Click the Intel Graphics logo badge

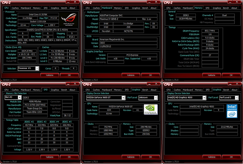coord(232,111)
